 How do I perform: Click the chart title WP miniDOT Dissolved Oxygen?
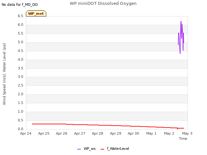click(103, 4)
